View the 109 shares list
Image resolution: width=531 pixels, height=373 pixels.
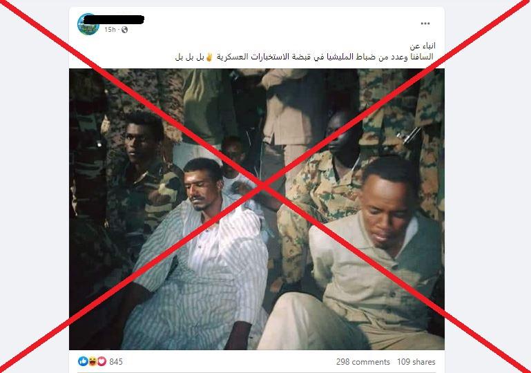point(416,362)
